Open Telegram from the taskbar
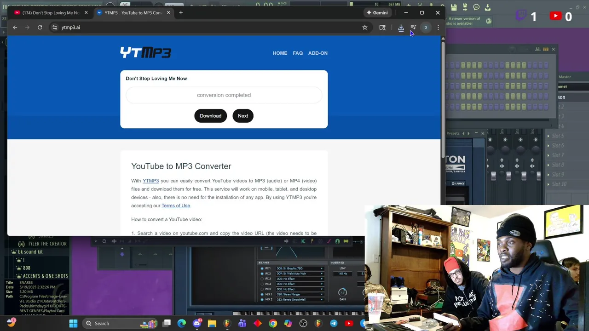 click(x=334, y=323)
